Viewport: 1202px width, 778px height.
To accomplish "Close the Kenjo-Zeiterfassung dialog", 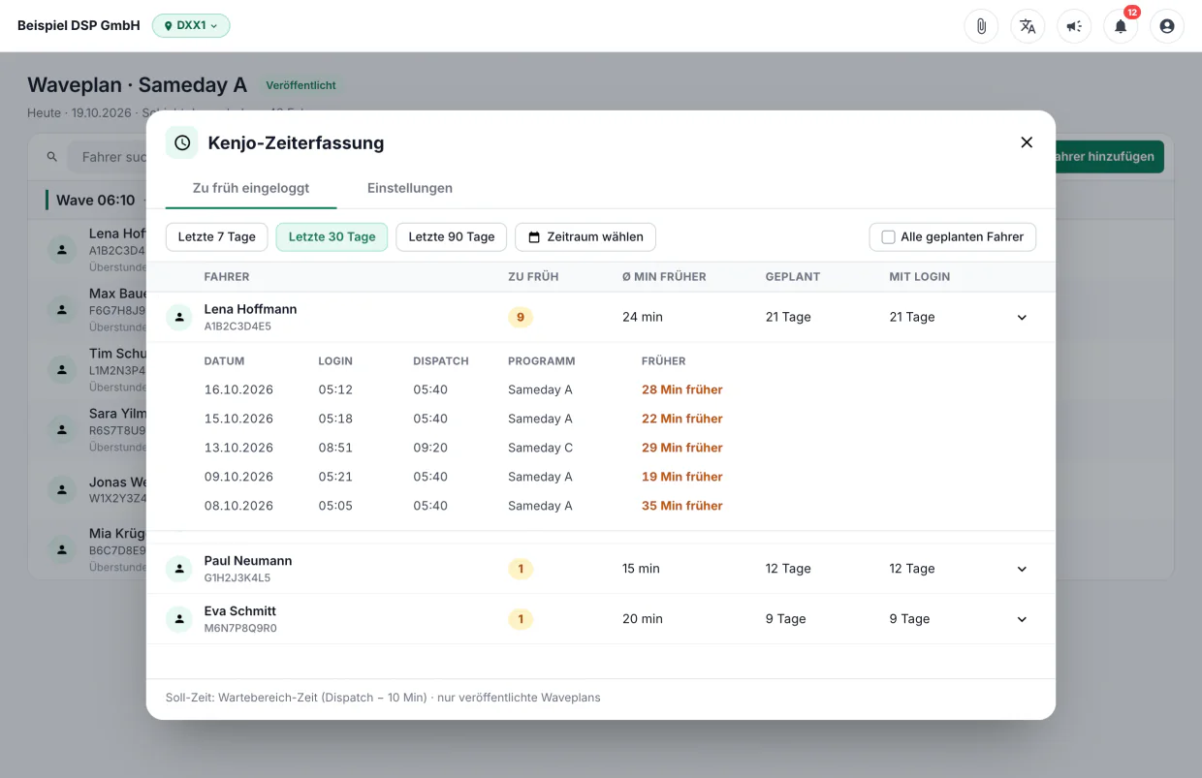I will pyautogui.click(x=1027, y=142).
